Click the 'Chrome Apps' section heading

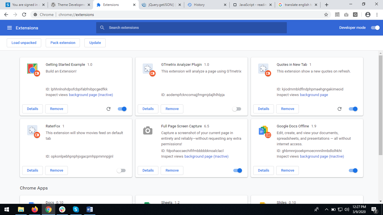pos(34,188)
